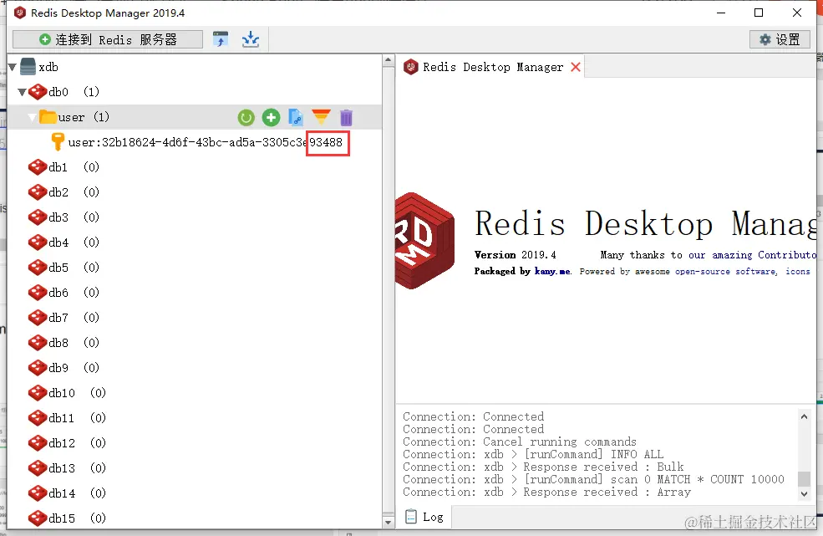This screenshot has height=536, width=823.
Task: Minimize the Redis Desktop Manager window
Action: coord(721,13)
